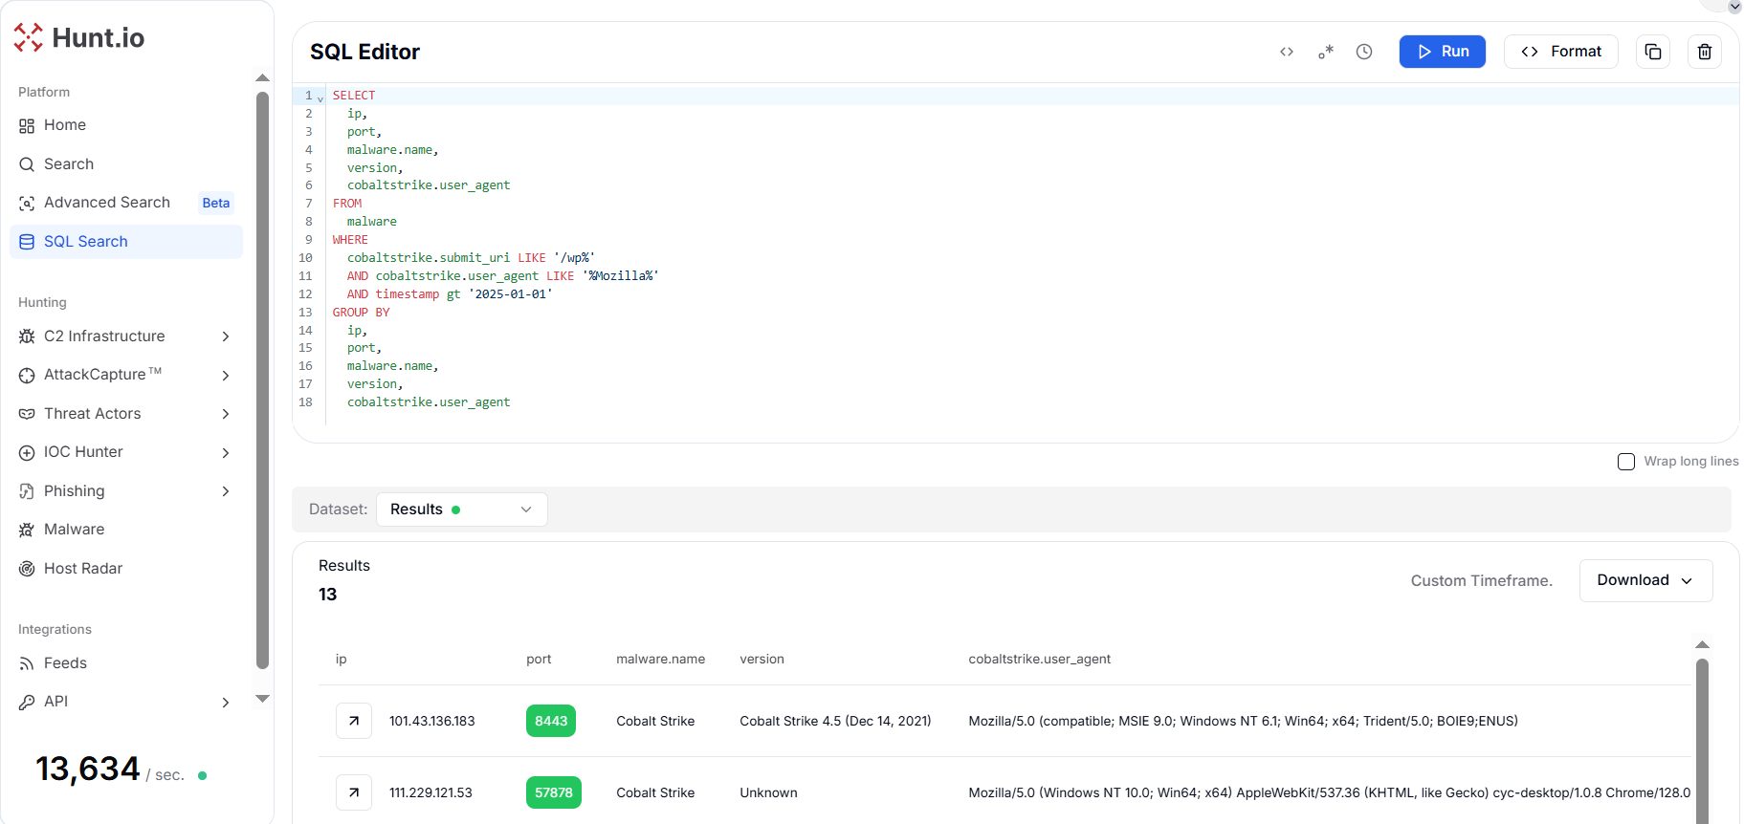
Task: Expand API submenu chevron
Action: pos(226,703)
